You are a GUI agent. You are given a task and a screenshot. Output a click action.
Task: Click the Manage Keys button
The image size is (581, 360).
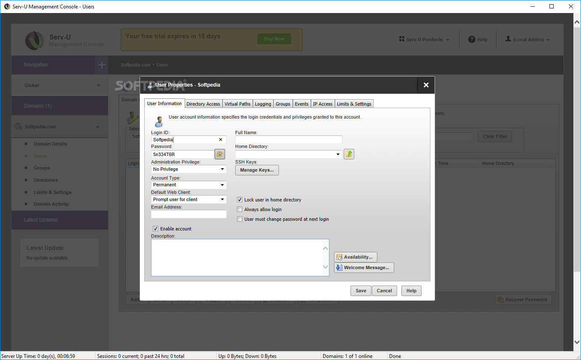[x=257, y=170]
